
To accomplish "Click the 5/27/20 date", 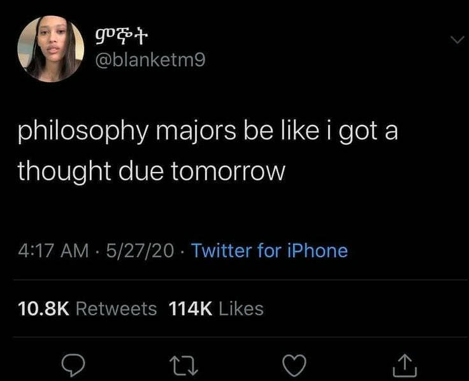I will pos(140,250).
